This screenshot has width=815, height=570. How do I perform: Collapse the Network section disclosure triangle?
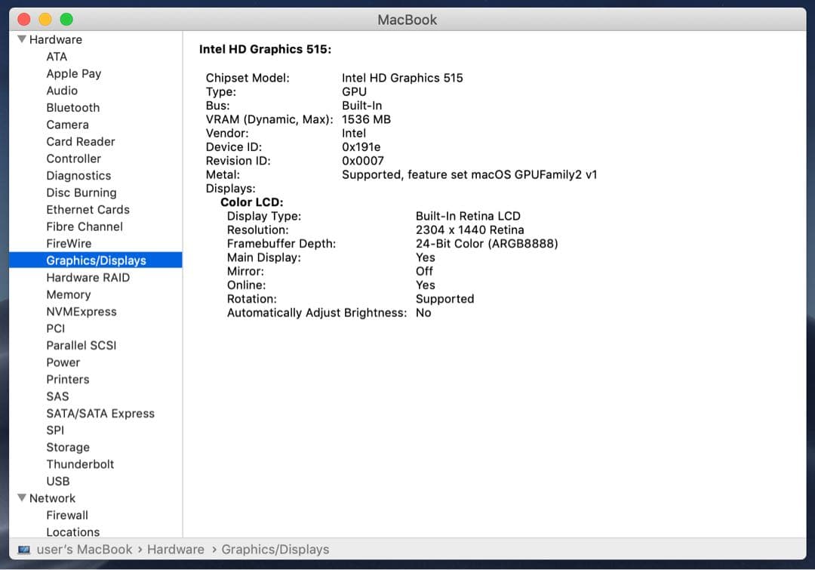(21, 498)
